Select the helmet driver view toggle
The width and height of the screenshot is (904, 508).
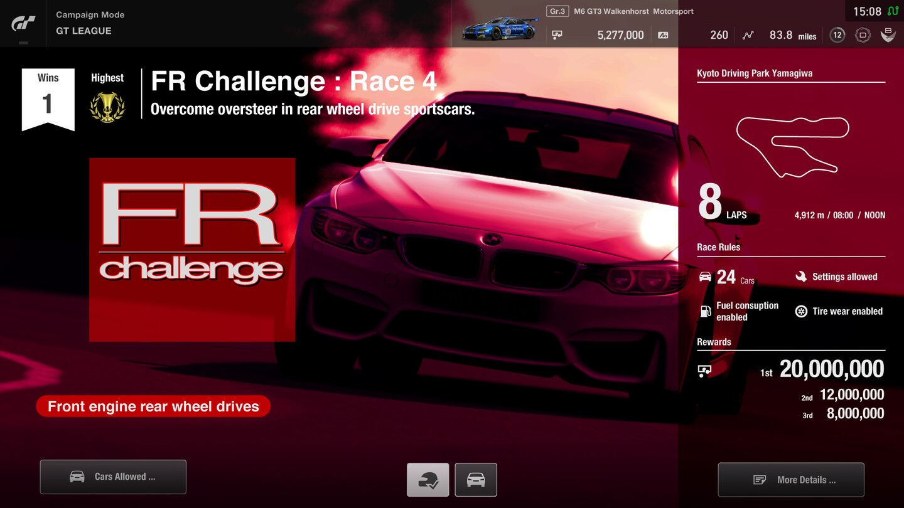coord(428,479)
